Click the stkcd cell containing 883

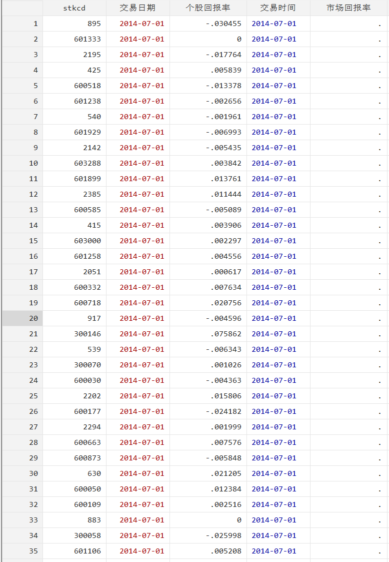(93, 520)
